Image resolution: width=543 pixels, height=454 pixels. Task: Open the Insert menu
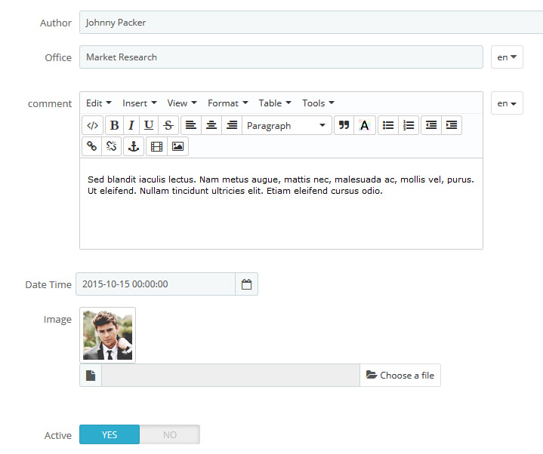pyautogui.click(x=140, y=103)
